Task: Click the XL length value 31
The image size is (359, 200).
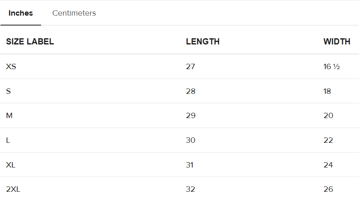Action: point(190,165)
